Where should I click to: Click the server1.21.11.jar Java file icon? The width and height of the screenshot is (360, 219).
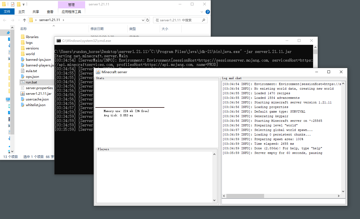[23, 94]
